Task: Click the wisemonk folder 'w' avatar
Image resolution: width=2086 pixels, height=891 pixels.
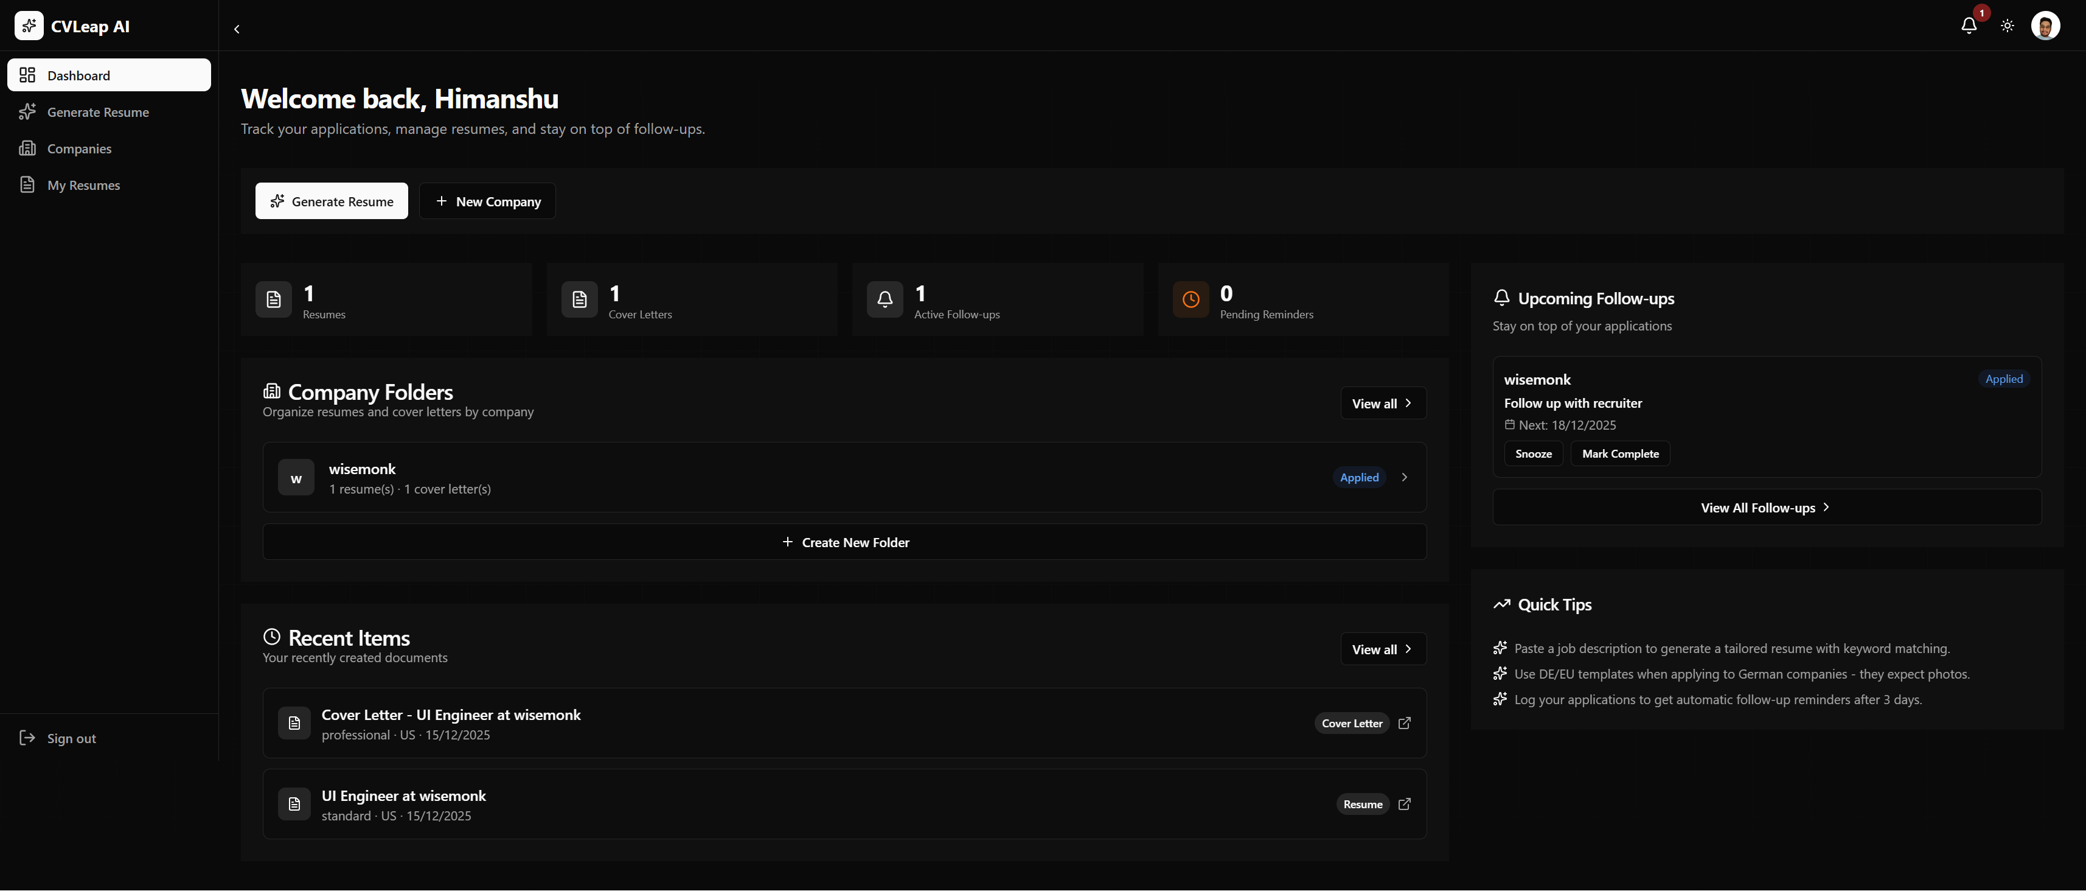Action: (x=296, y=478)
